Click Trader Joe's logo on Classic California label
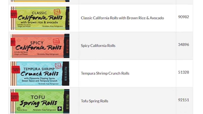This screenshot has height=114, width=203. click(x=14, y=14)
